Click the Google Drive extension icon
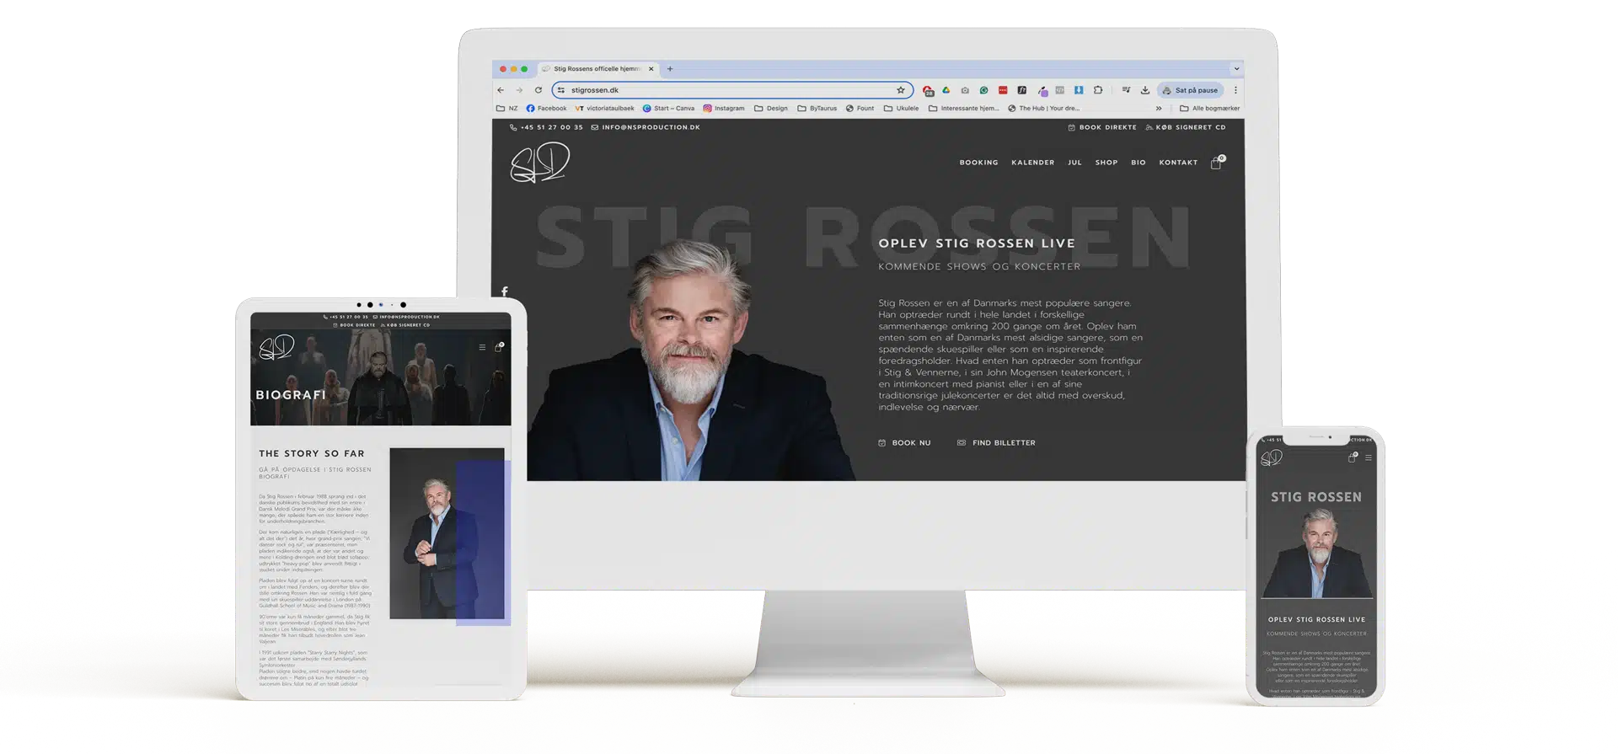The image size is (1618, 754). pyautogui.click(x=946, y=90)
